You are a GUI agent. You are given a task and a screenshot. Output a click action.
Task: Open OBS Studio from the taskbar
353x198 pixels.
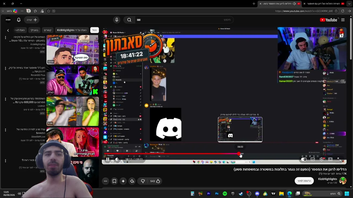tap(249, 194)
